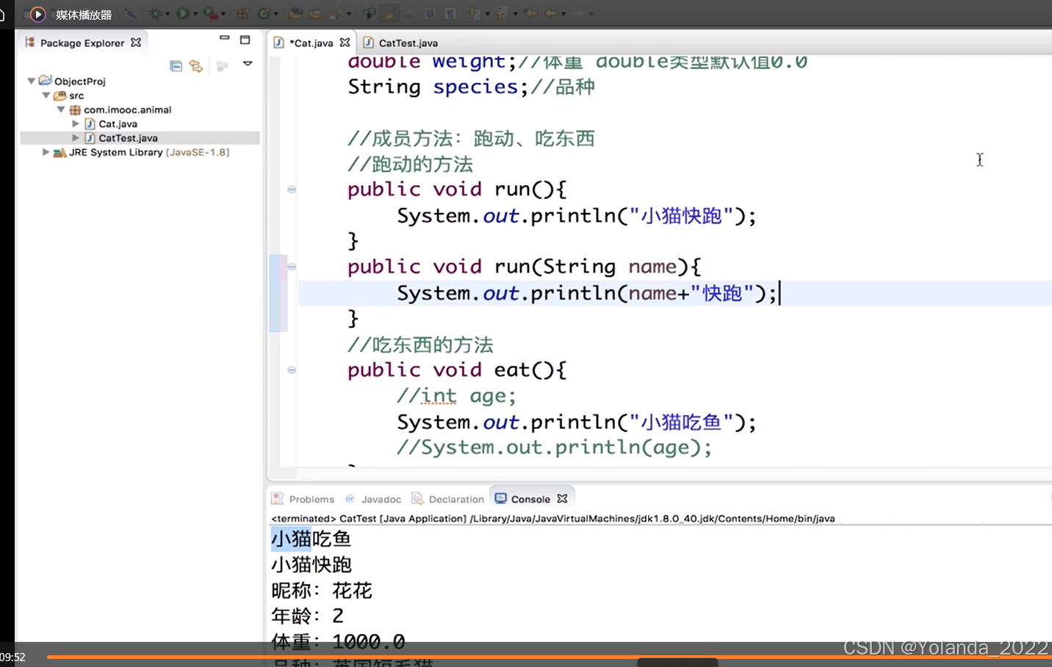Toggle Show Whitespace Characters pilcrow icon
1052x667 pixels.
(450, 13)
